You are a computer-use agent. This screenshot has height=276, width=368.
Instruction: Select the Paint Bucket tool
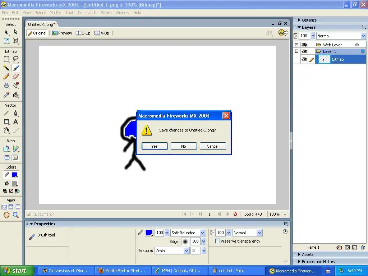[16, 95]
